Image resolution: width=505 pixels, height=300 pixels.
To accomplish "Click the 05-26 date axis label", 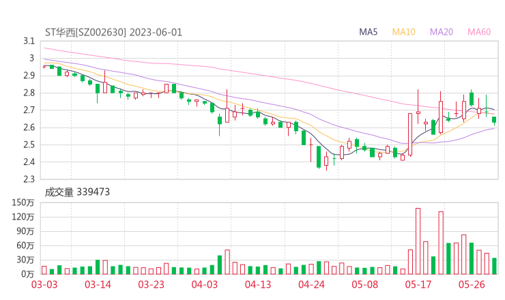I will (x=472, y=284).
